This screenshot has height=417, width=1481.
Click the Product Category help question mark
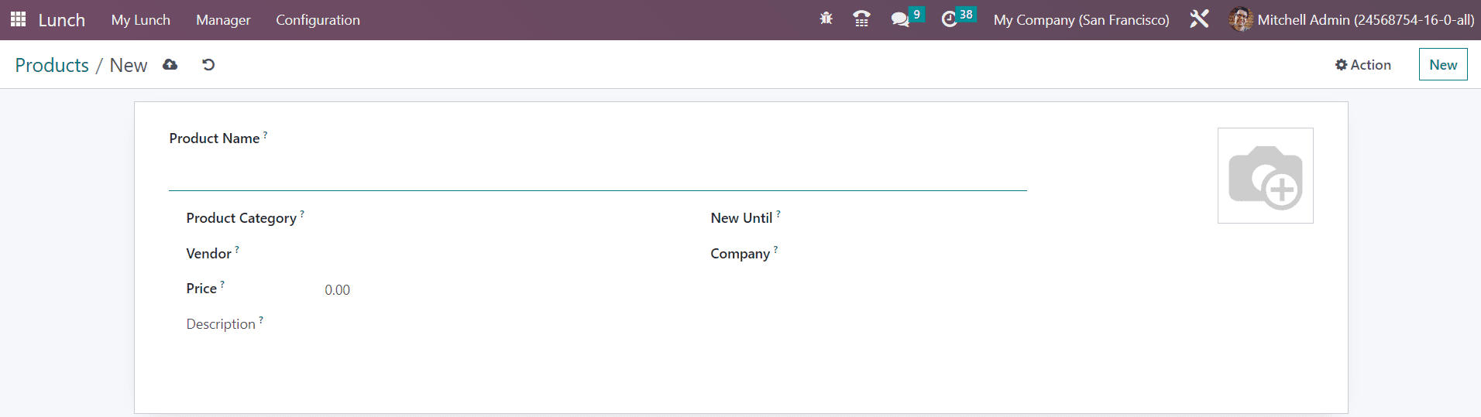[x=302, y=214]
